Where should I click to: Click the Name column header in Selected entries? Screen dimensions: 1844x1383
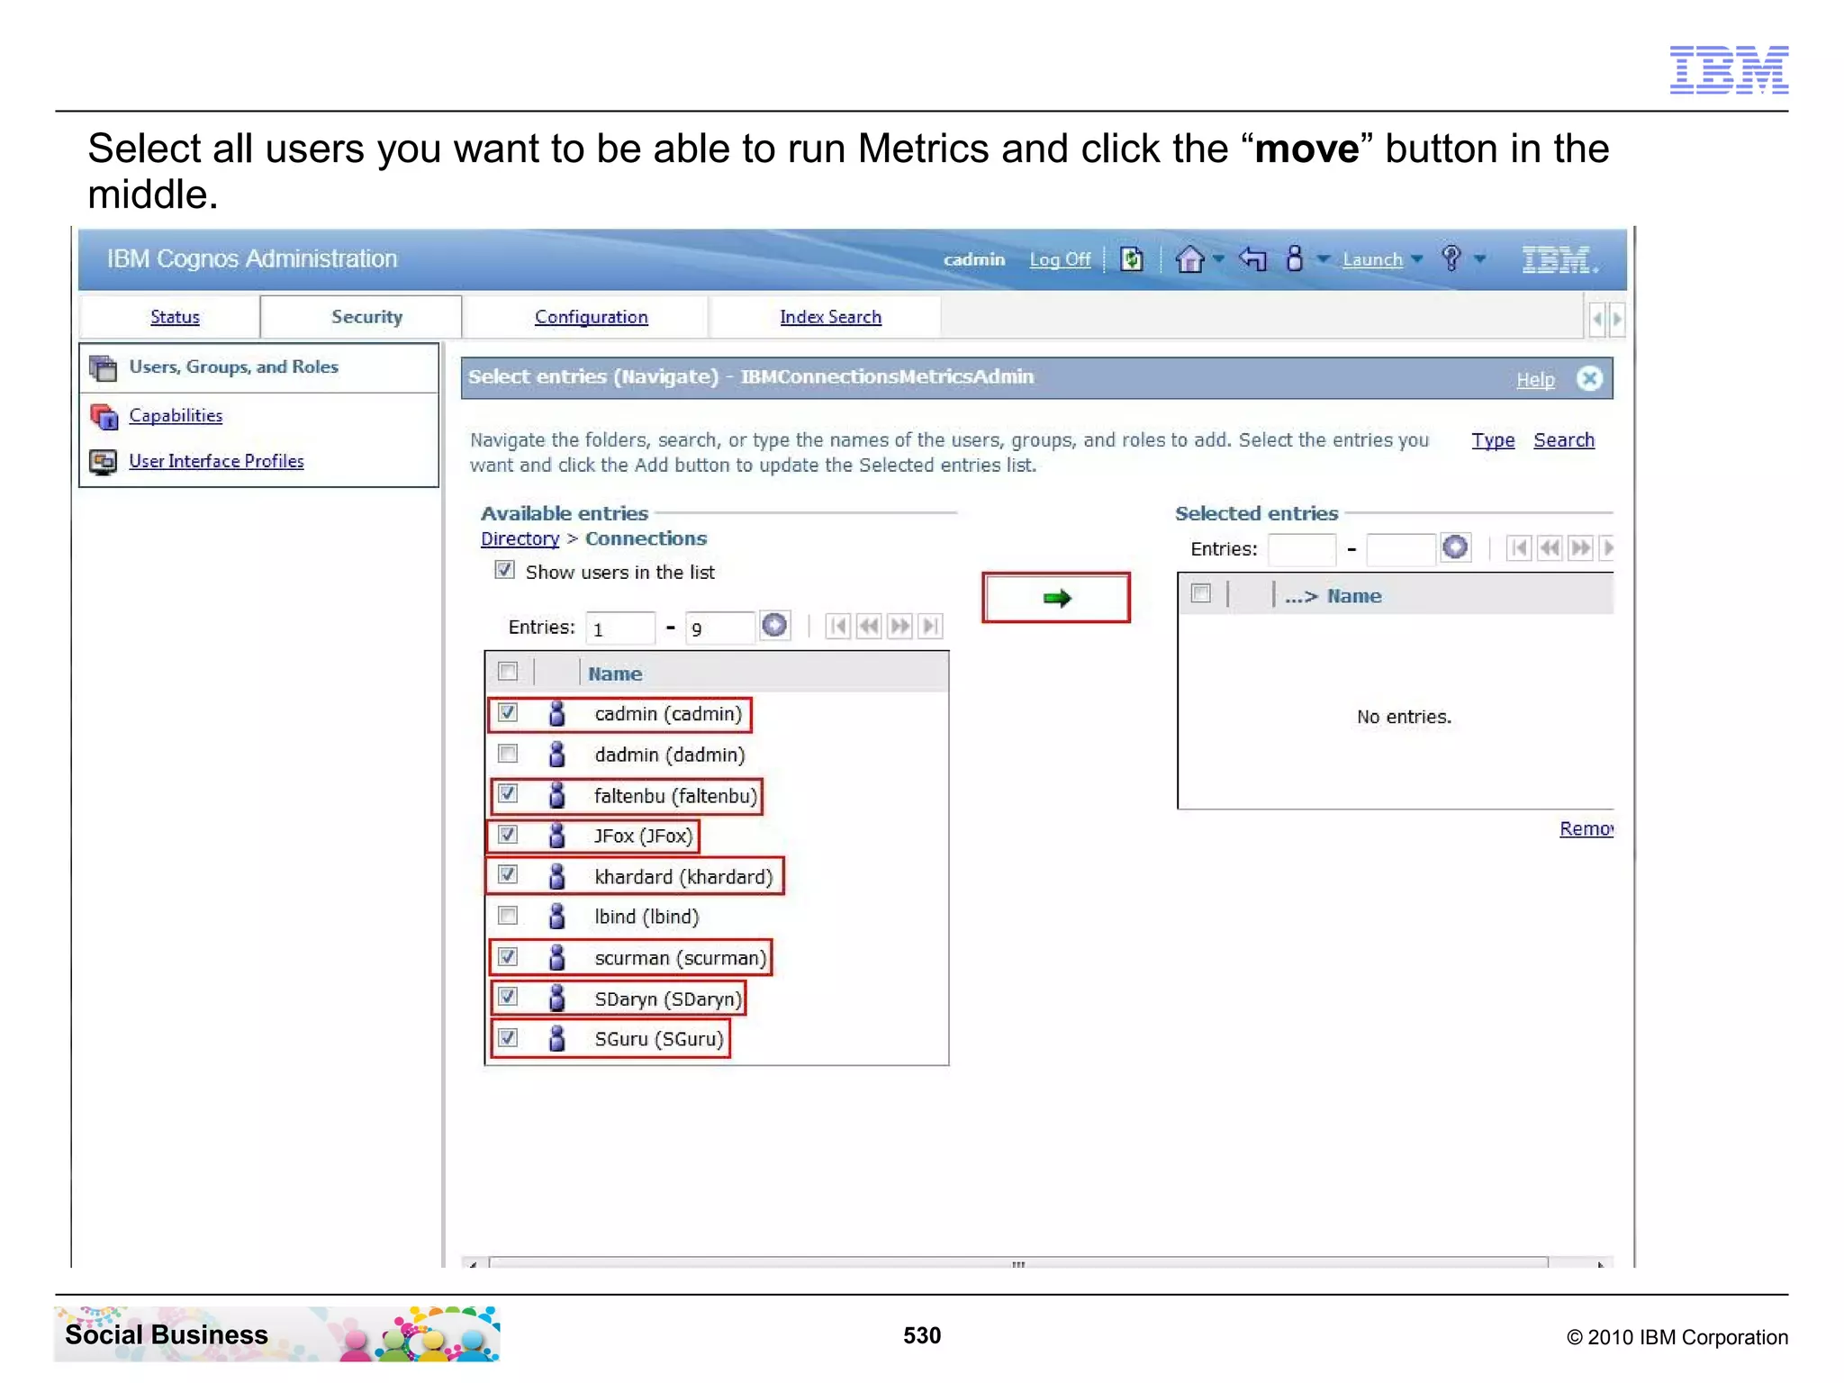tap(1353, 596)
